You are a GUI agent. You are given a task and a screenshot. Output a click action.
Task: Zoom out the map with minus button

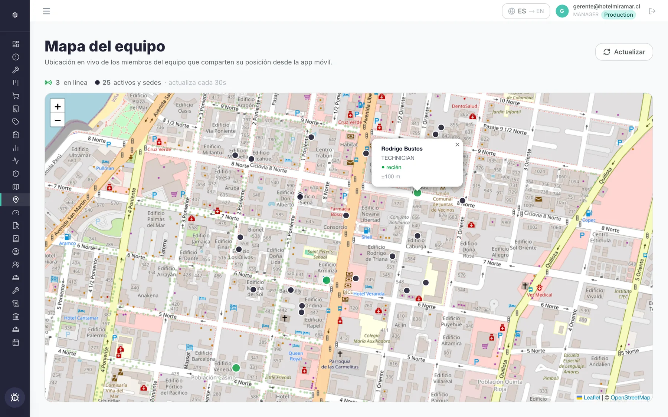click(x=58, y=120)
